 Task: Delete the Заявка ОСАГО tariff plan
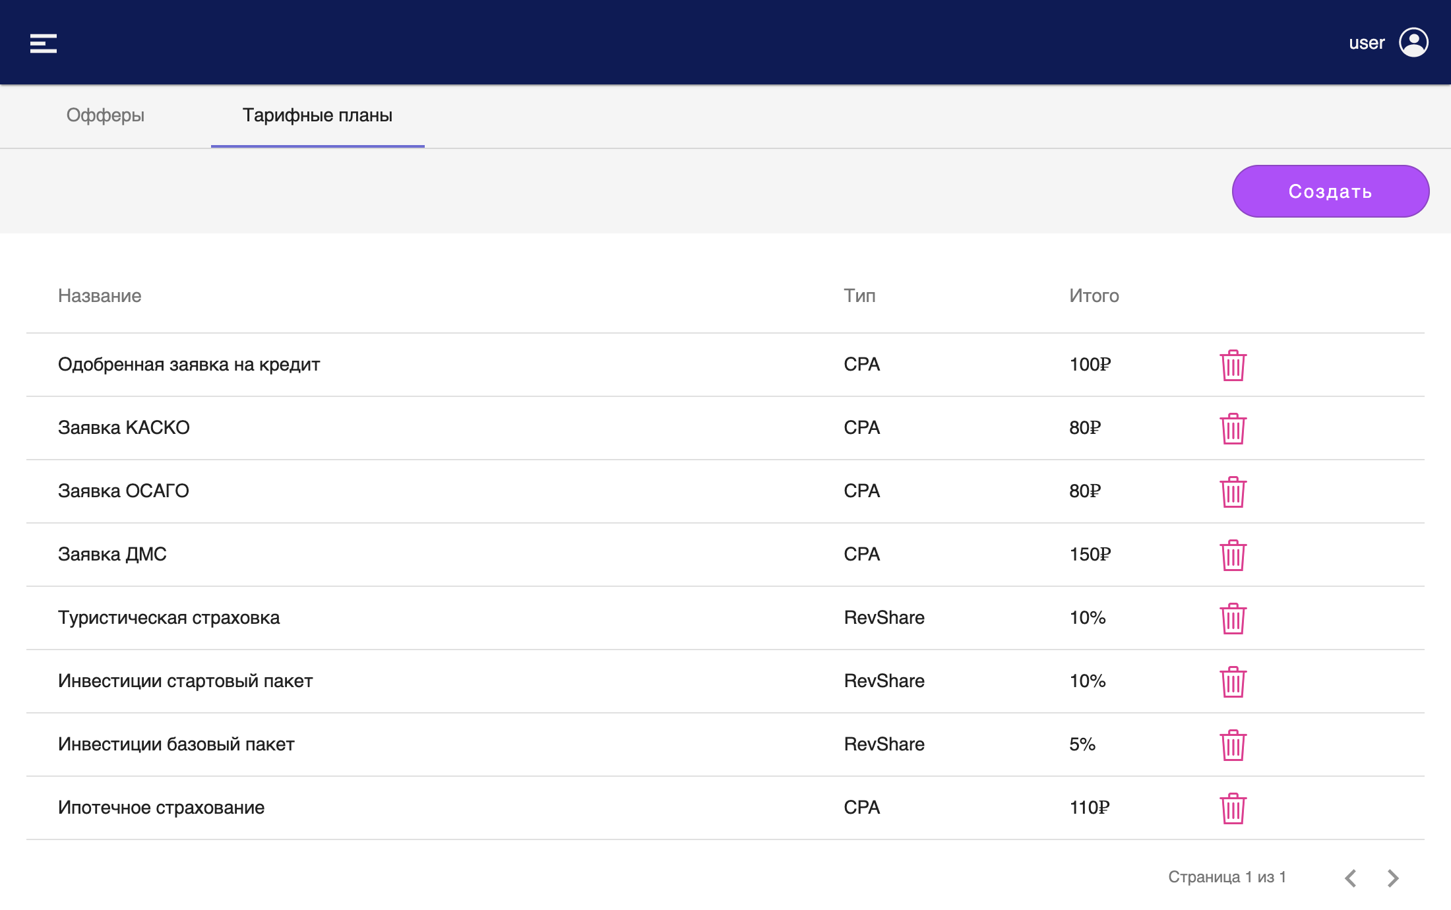1232,492
